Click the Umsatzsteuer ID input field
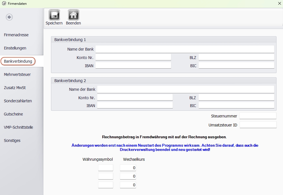 (258, 125)
